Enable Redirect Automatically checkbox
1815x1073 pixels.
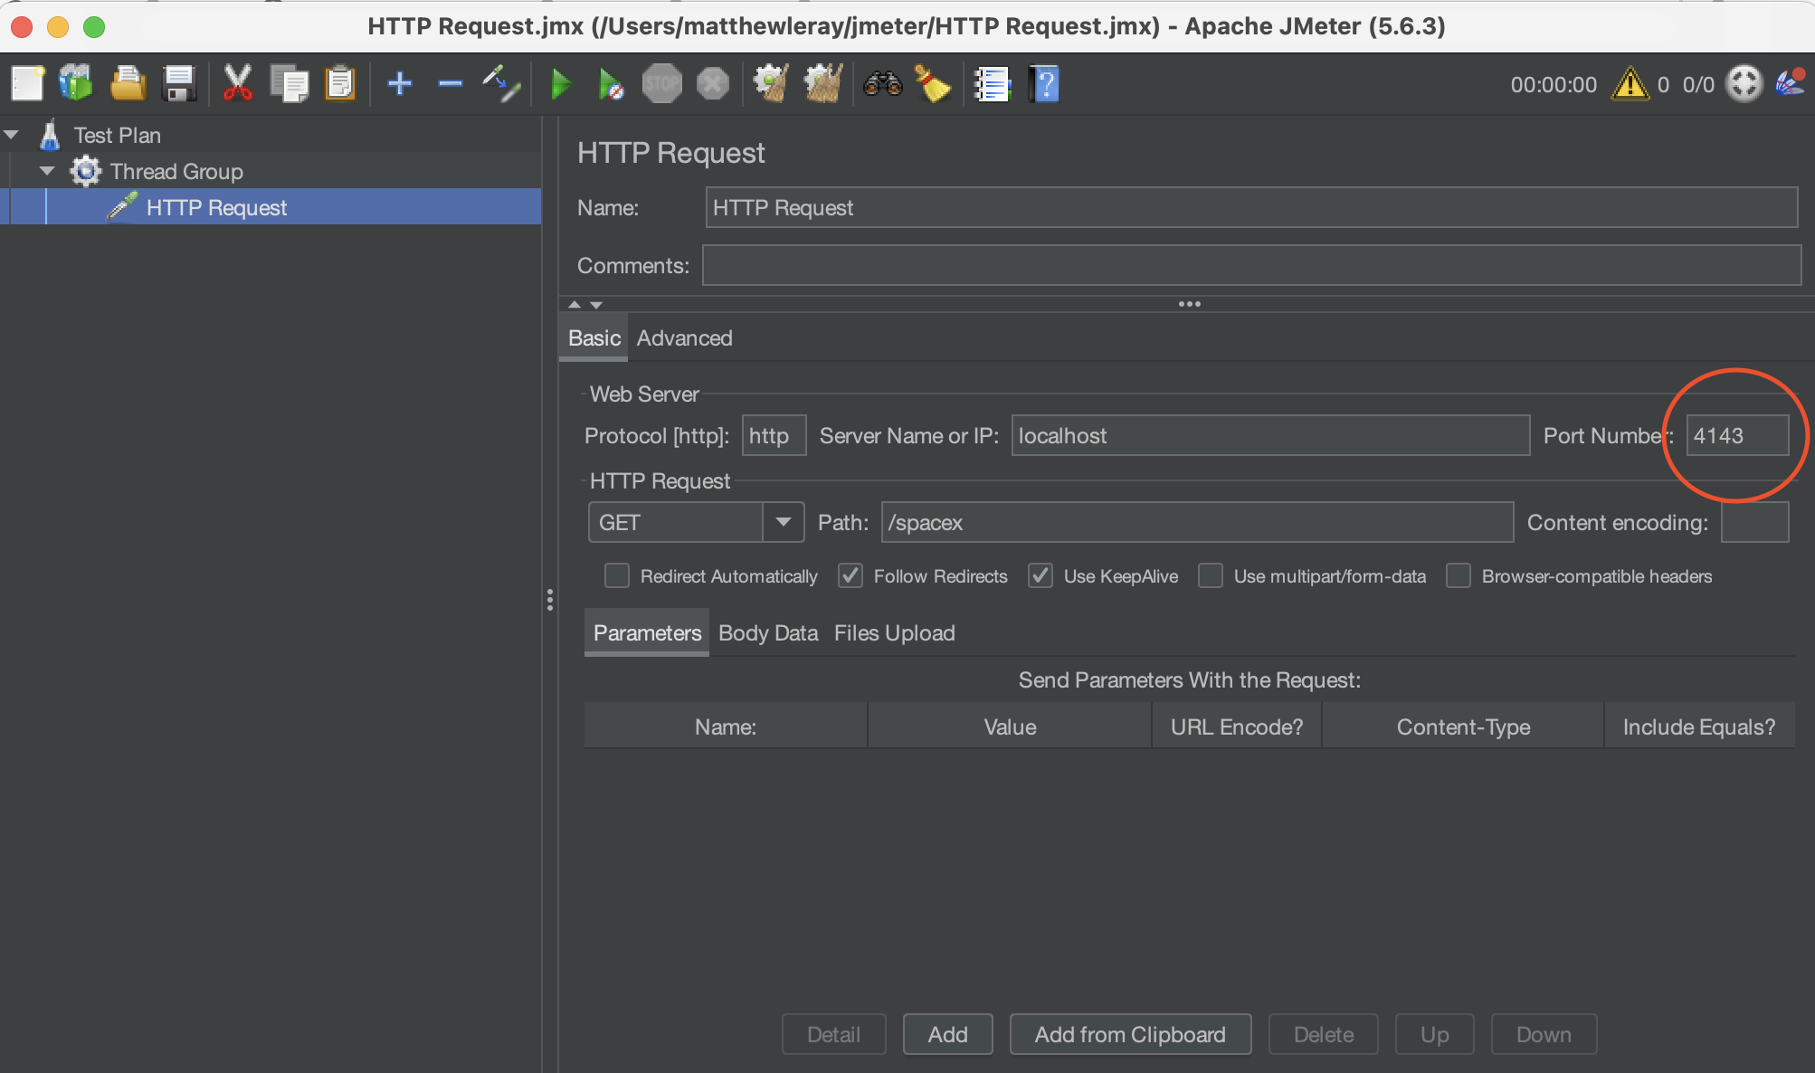[617, 575]
